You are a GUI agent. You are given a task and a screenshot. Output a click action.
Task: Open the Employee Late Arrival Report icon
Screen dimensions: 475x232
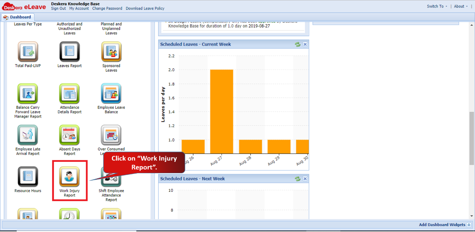coord(28,135)
